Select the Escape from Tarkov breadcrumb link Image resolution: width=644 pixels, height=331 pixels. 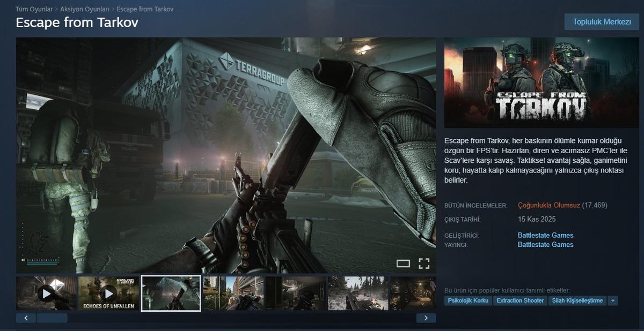coord(145,9)
